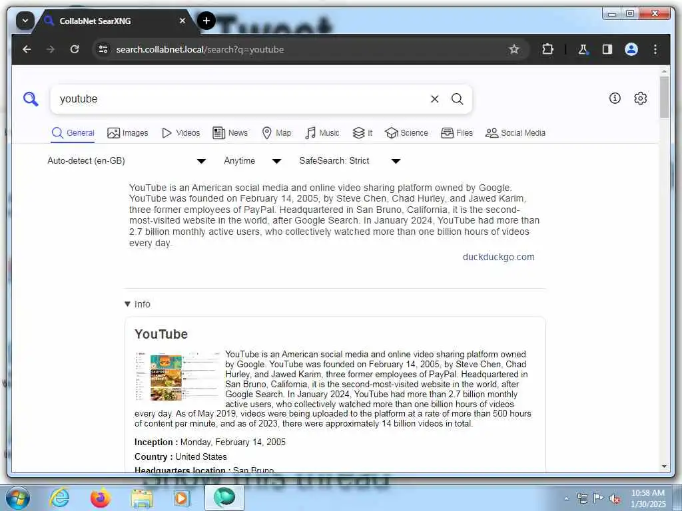Viewport: 682px width, 511px height.
Task: Select the General search tab
Action: click(x=73, y=133)
